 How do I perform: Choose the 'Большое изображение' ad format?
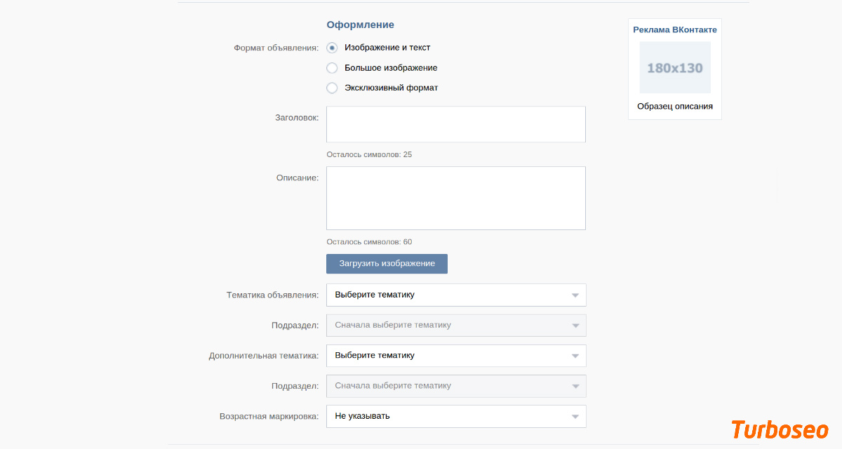tap(332, 68)
